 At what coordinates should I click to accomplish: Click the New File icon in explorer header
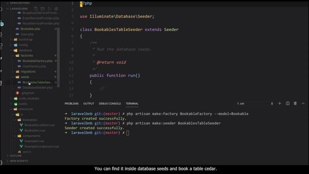pos(36,9)
